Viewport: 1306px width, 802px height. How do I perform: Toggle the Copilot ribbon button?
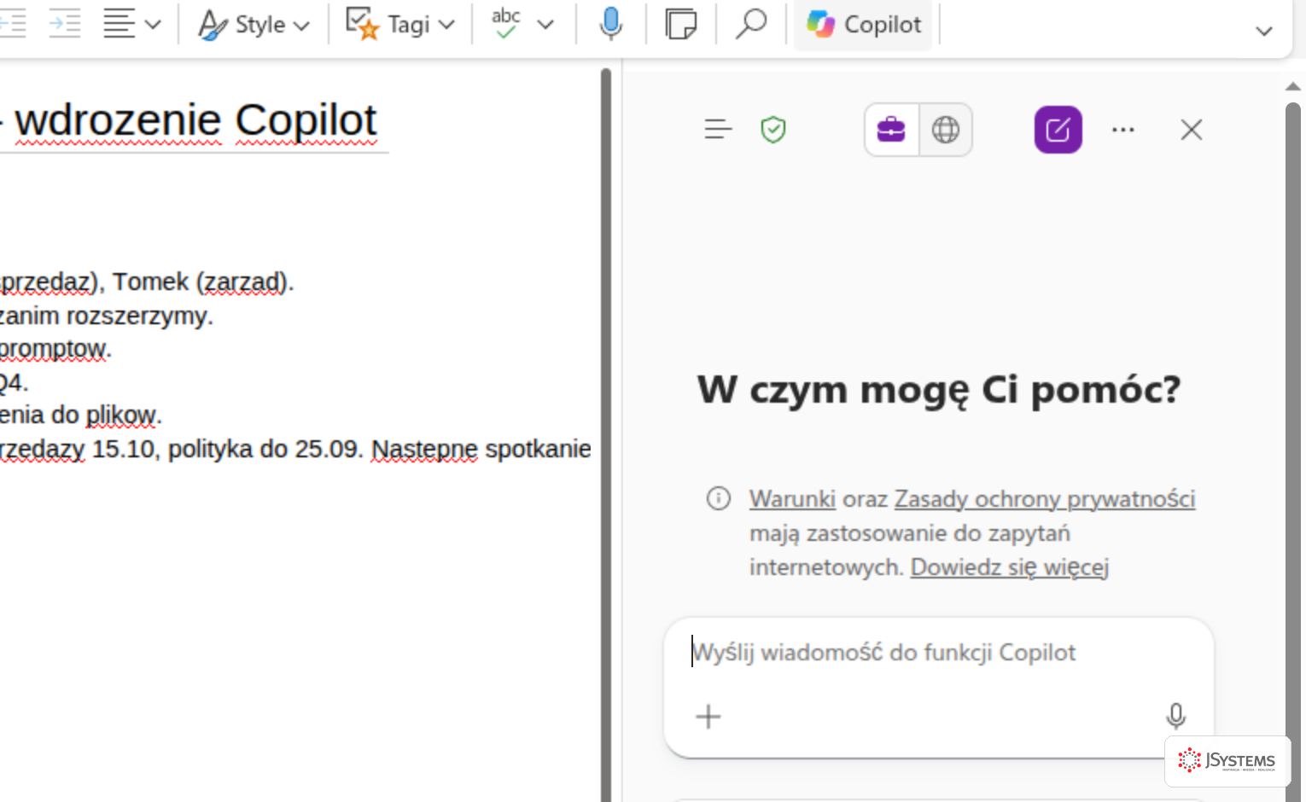tap(864, 25)
